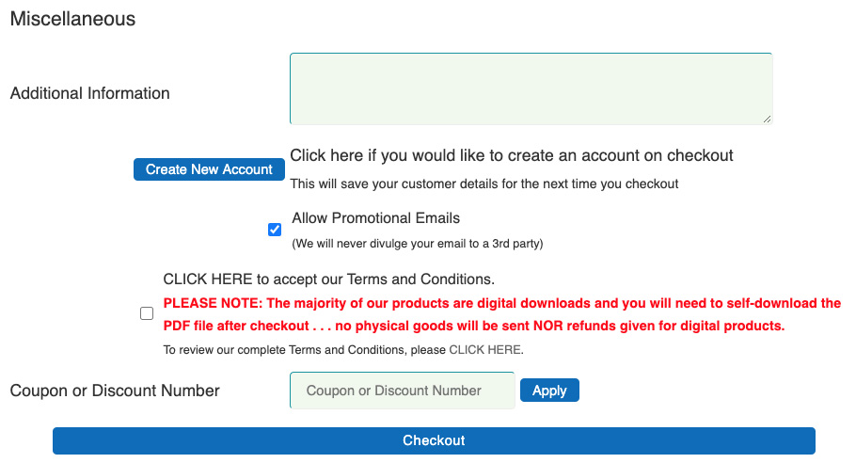Uncheck the Allow Promotional Emails checkbox

(x=275, y=230)
